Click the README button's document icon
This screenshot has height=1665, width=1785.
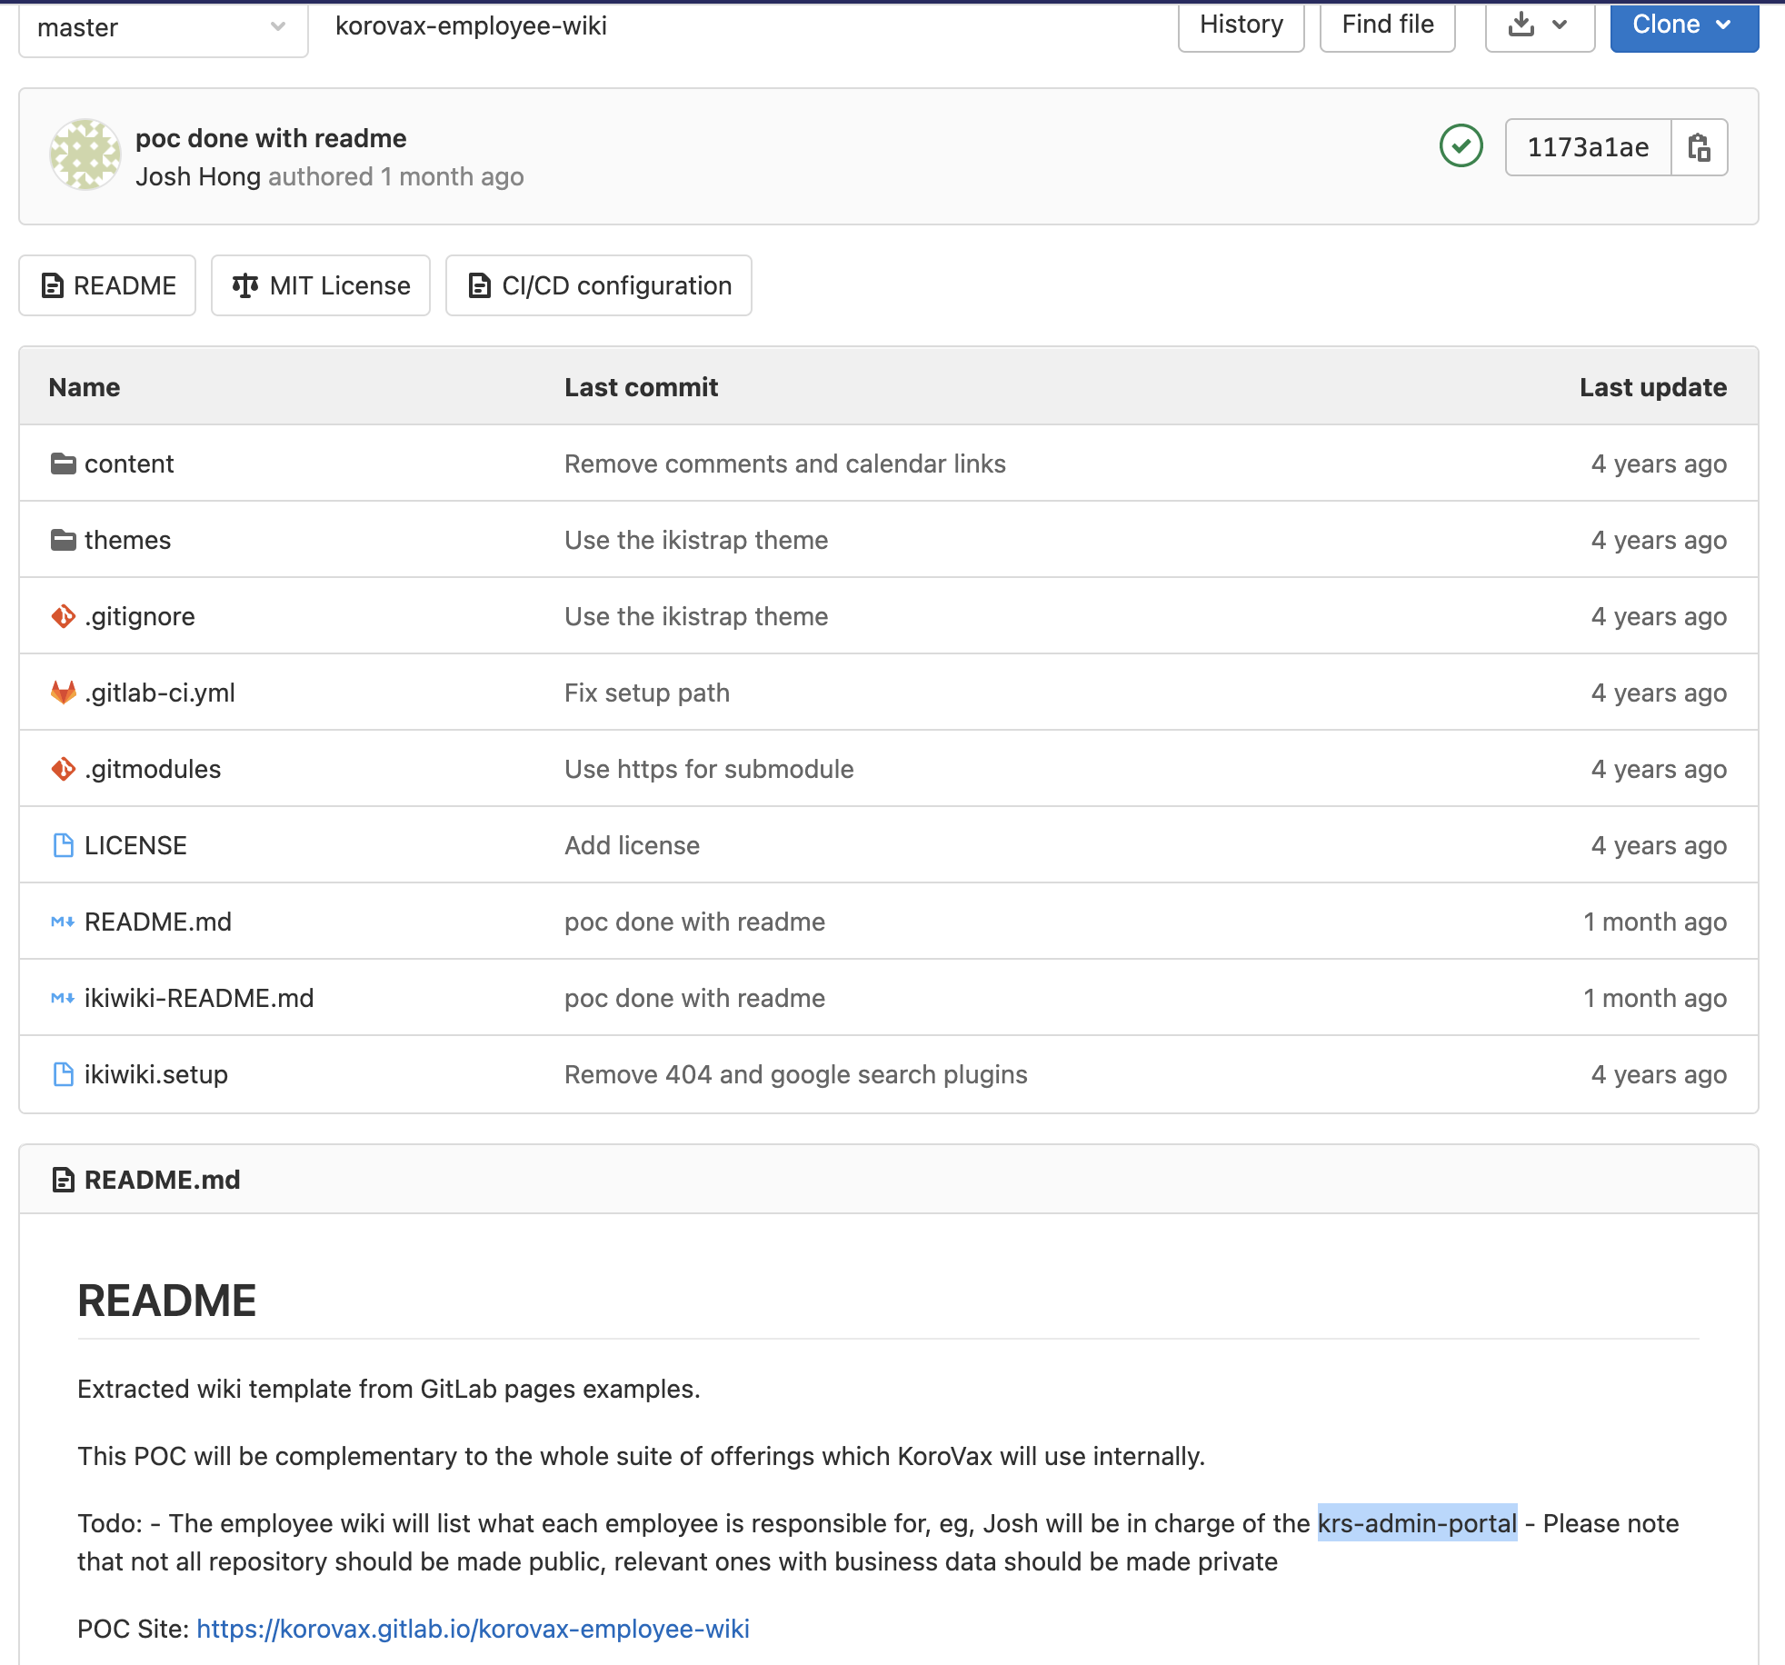coord(53,285)
